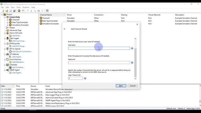
Task: Click the Scheduler tree icon
Action: (8, 65)
